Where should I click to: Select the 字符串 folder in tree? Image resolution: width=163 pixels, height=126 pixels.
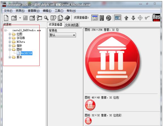pyautogui.click(x=21, y=38)
